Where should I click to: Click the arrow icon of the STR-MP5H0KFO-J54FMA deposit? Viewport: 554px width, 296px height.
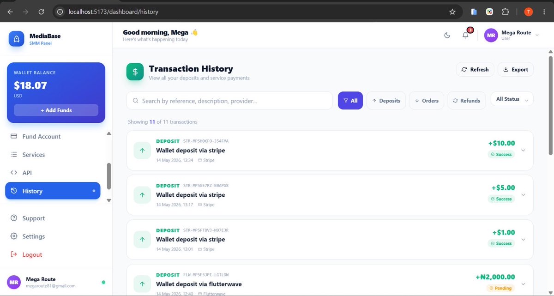click(142, 150)
